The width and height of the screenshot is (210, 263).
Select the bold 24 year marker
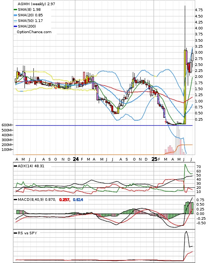pos(76,159)
